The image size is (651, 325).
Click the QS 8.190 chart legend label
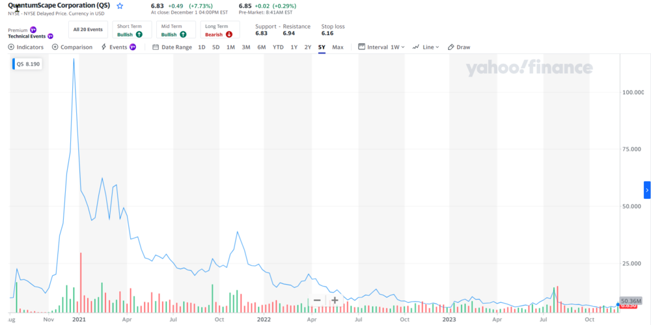coord(27,64)
